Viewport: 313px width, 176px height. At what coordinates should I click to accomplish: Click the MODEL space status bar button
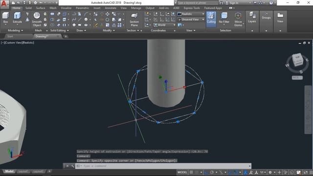[182, 172]
